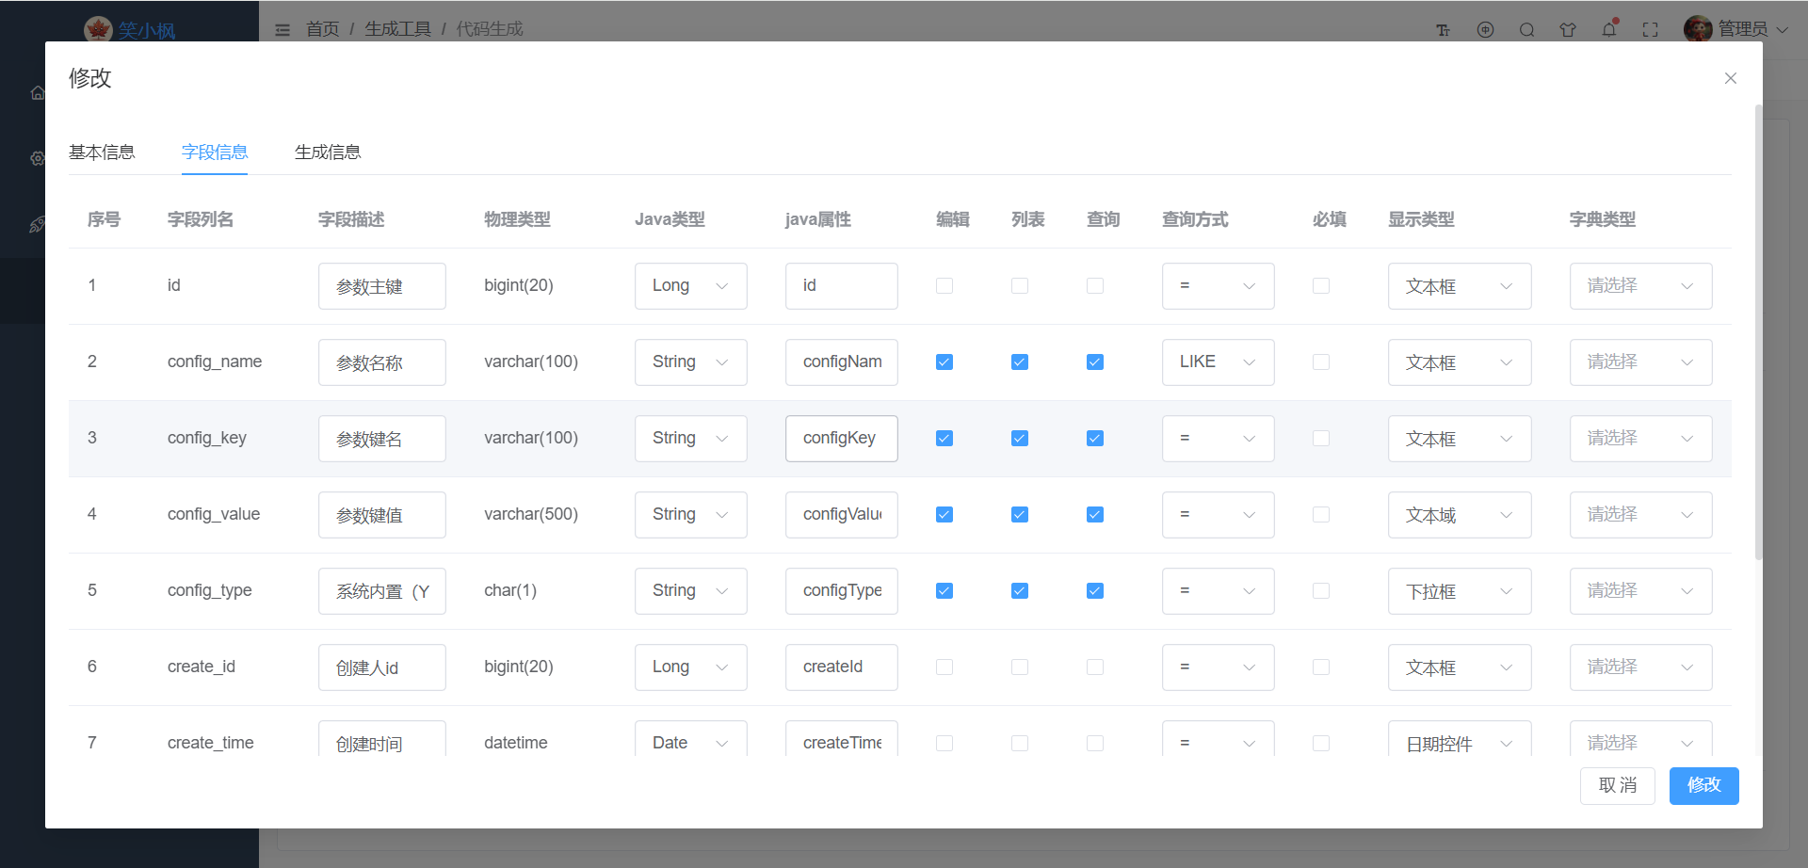Image resolution: width=1808 pixels, height=868 pixels.
Task: Click the 取消 button
Action: pyautogui.click(x=1617, y=785)
